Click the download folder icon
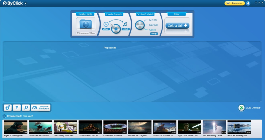This screenshot has height=140, width=265. click(x=85, y=25)
